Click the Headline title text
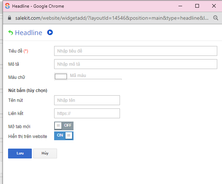The height and width of the screenshot is (184, 222). (x=29, y=33)
